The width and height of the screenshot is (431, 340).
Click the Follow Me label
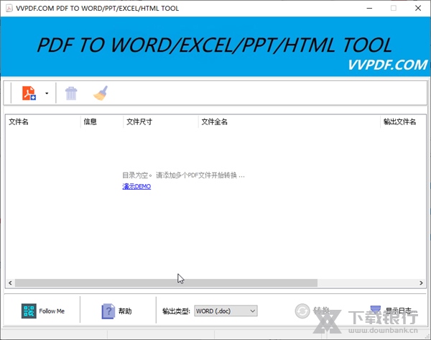[x=52, y=311]
